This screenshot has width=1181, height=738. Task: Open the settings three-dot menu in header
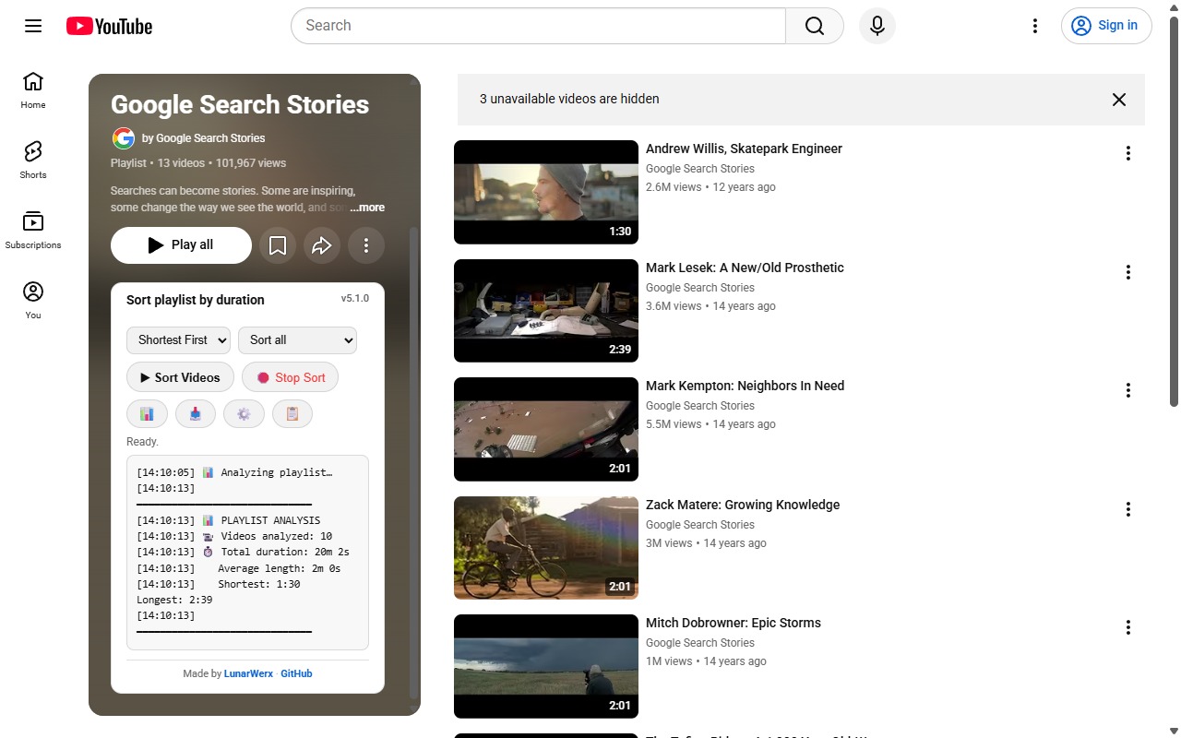point(1035,26)
